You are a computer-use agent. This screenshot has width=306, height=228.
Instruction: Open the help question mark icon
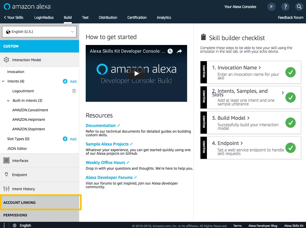tap(285, 7)
